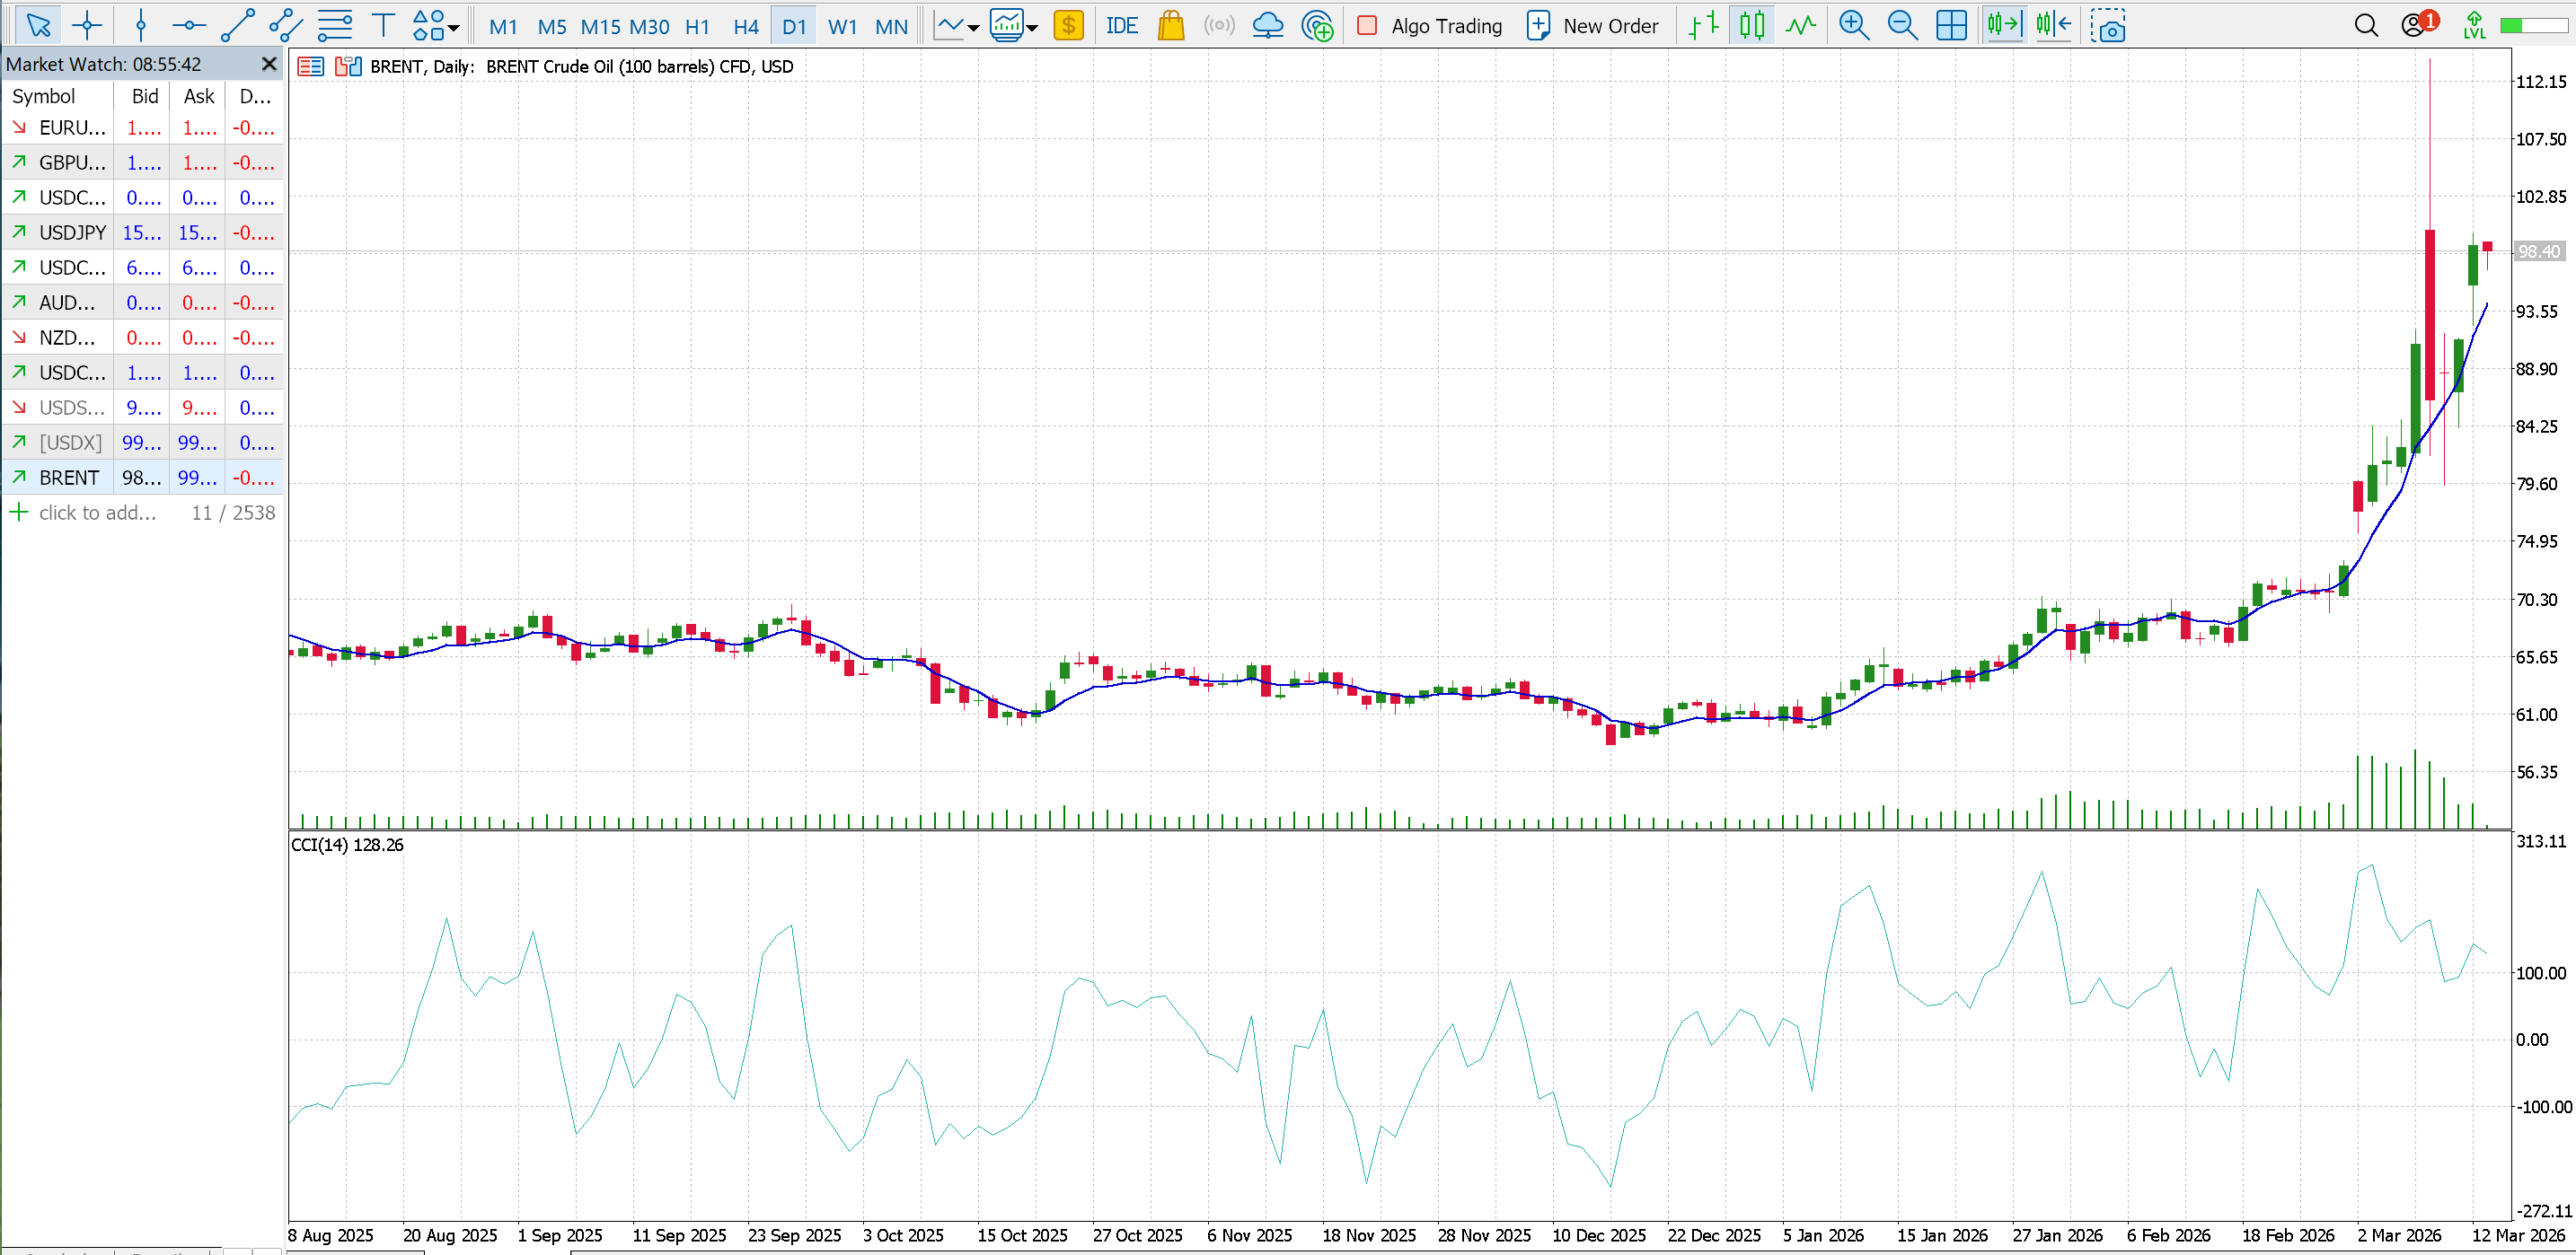Select the horizontal line tool
Screen dimensions: 2576x1255
tap(188, 26)
